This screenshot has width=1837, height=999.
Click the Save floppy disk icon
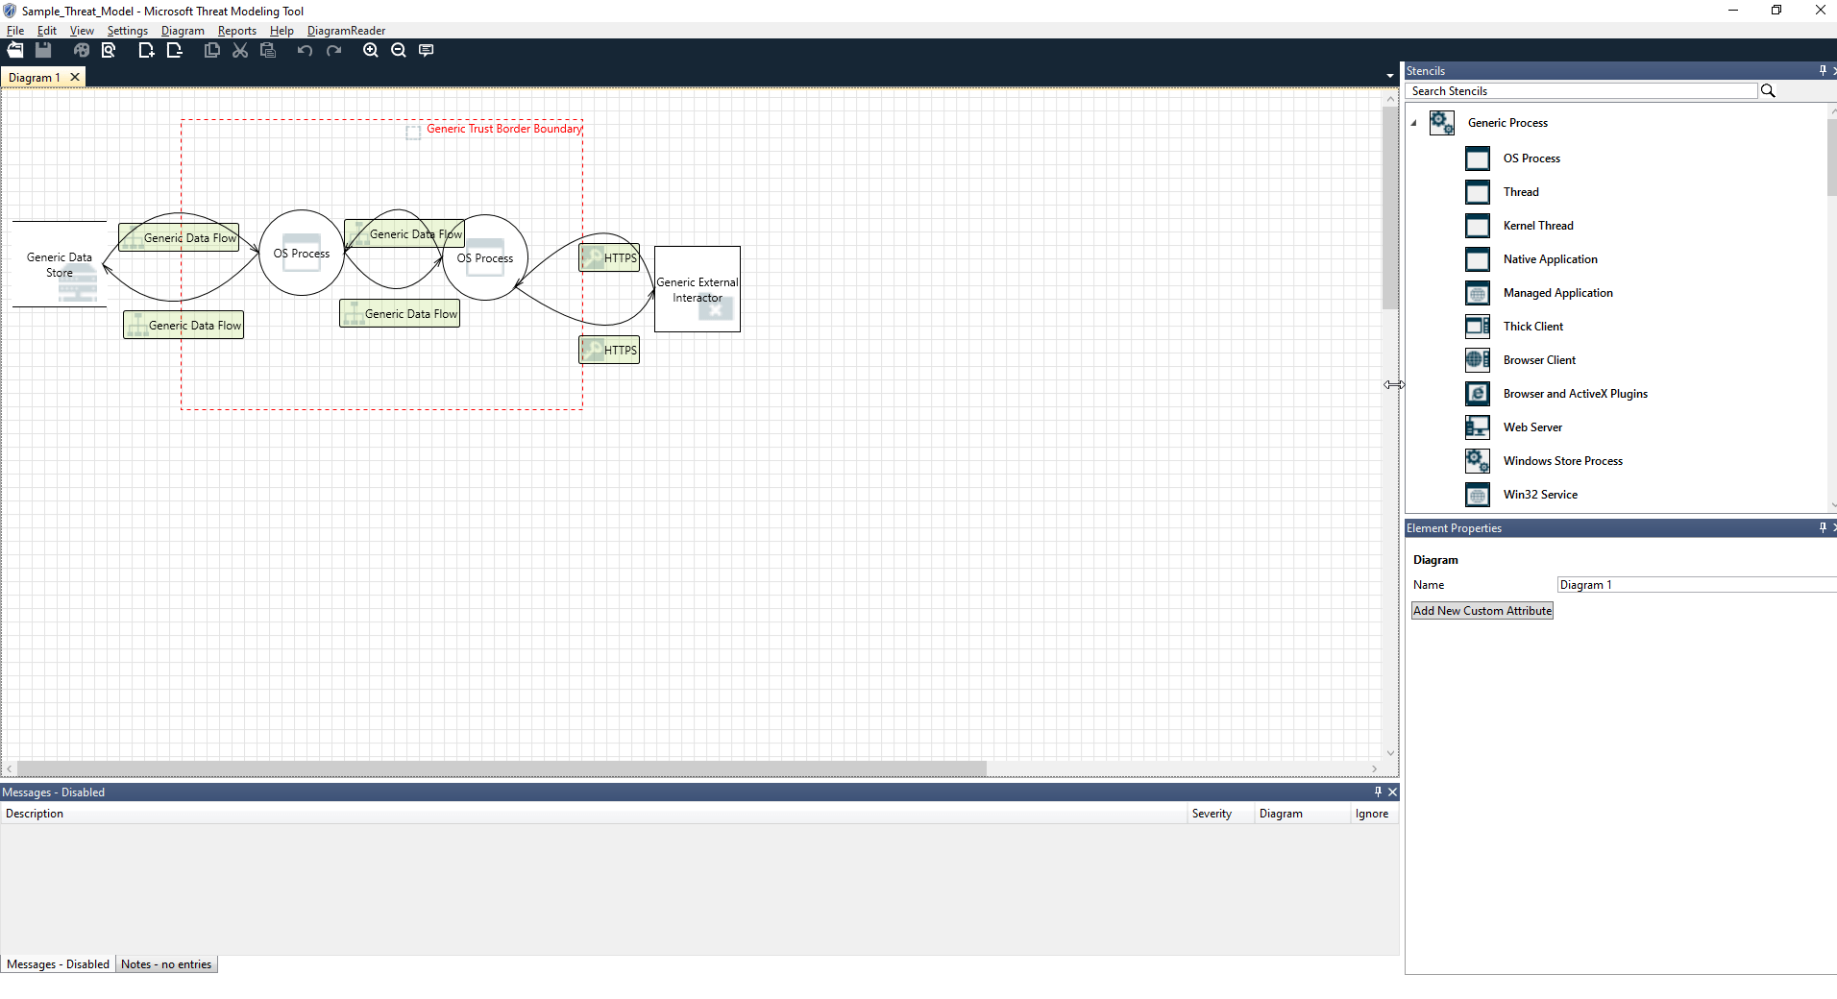coord(43,50)
